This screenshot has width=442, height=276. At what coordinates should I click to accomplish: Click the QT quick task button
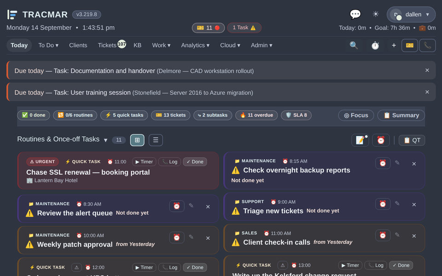[412, 140]
